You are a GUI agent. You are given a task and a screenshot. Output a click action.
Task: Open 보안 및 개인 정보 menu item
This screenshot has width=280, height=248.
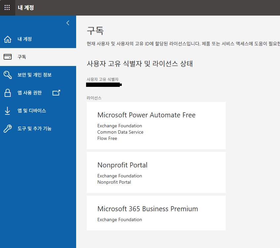38,75
